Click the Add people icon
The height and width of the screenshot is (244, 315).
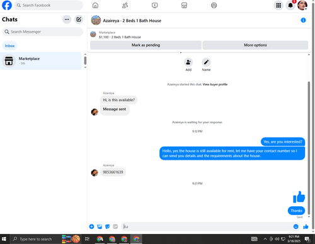pos(188,62)
